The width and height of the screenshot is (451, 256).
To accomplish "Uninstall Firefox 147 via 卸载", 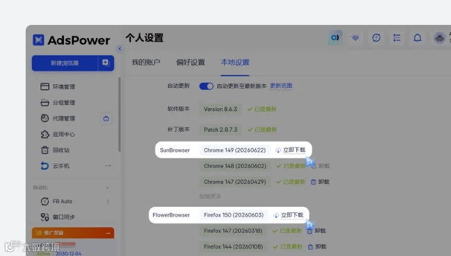I will (320, 231).
